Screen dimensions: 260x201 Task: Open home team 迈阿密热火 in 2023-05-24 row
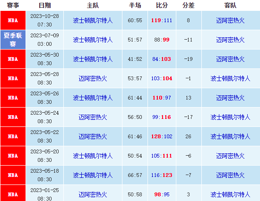[93, 117]
